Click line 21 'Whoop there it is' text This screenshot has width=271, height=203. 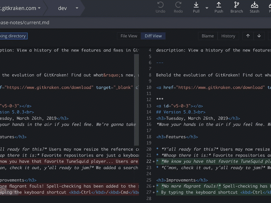(186, 155)
